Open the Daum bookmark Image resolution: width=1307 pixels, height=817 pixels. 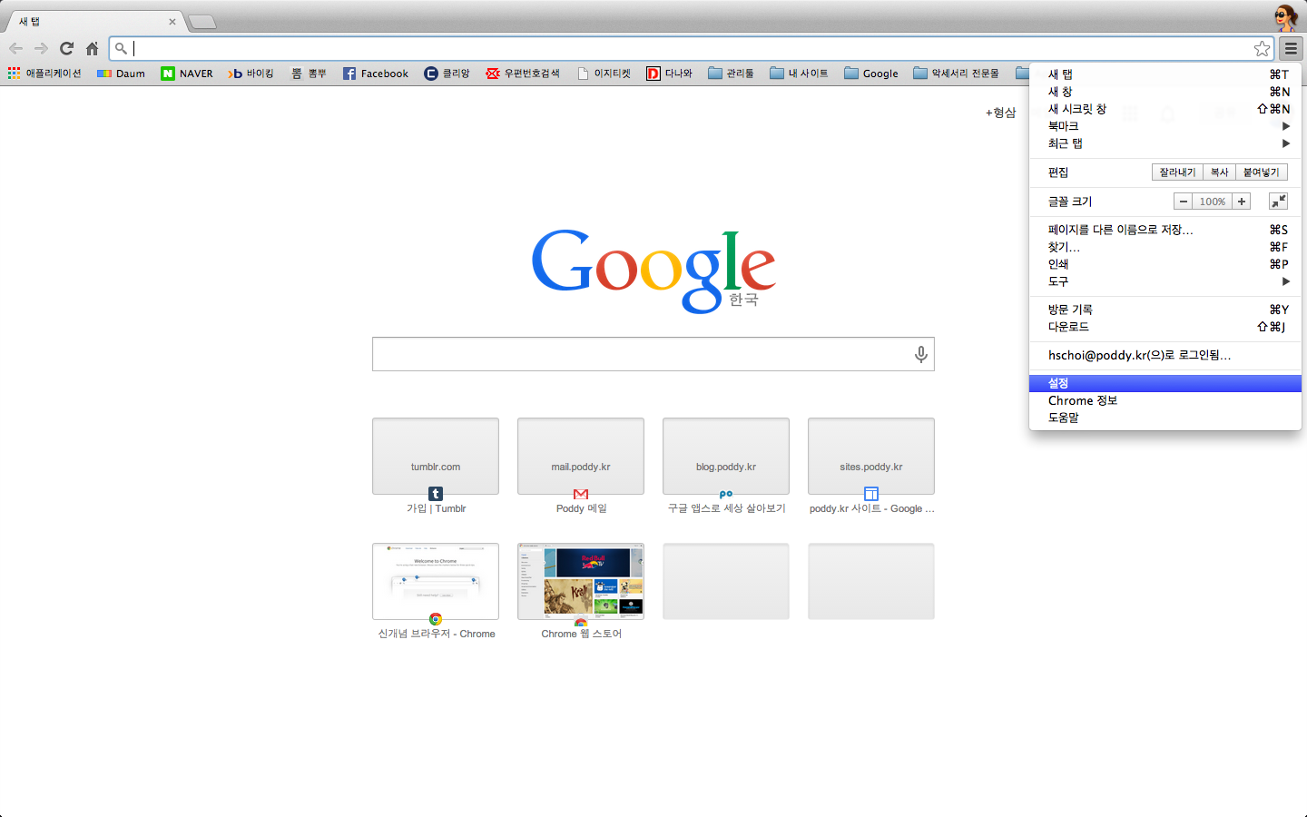121,74
